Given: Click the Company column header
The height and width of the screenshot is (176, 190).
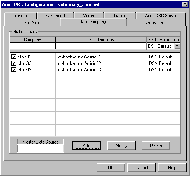Looking at the screenshot, I should (x=33, y=40).
